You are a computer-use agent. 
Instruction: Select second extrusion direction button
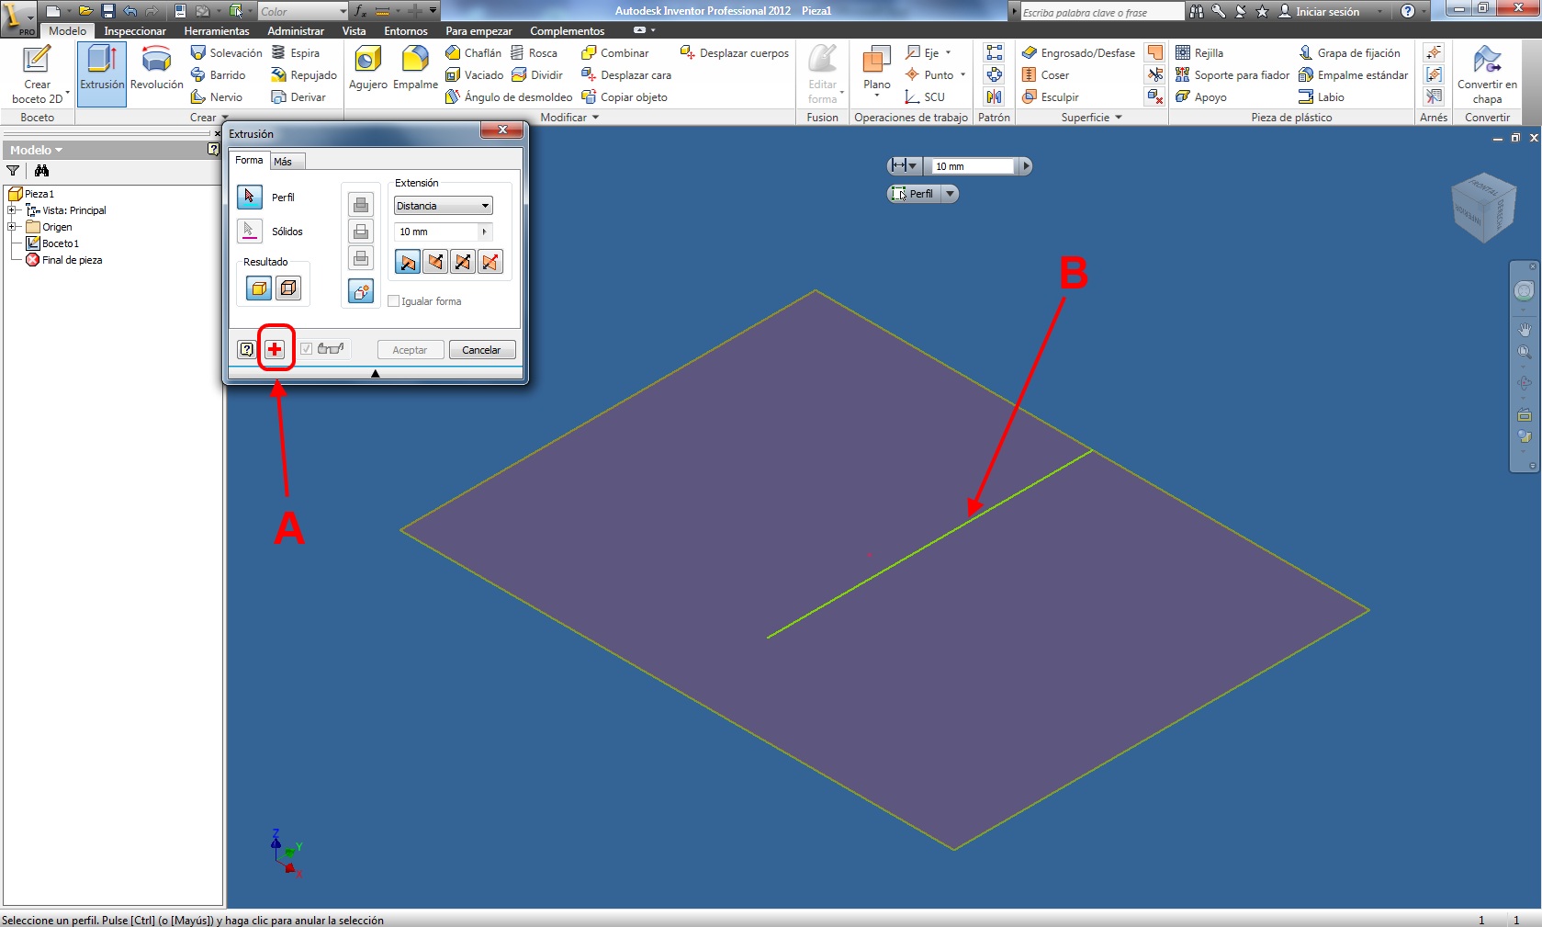435,263
